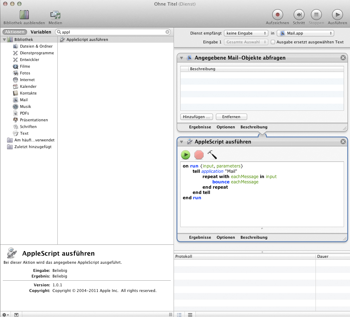350x317 pixels.
Task: Switch to the Variablen tab
Action: [41, 32]
